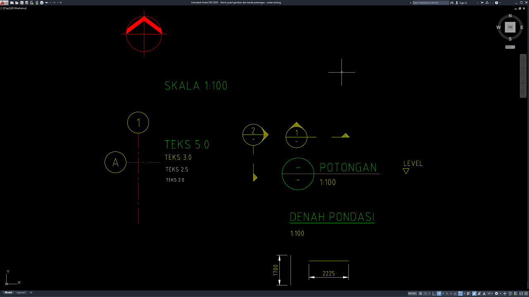Click the ViewCube TOP face

click(510, 27)
